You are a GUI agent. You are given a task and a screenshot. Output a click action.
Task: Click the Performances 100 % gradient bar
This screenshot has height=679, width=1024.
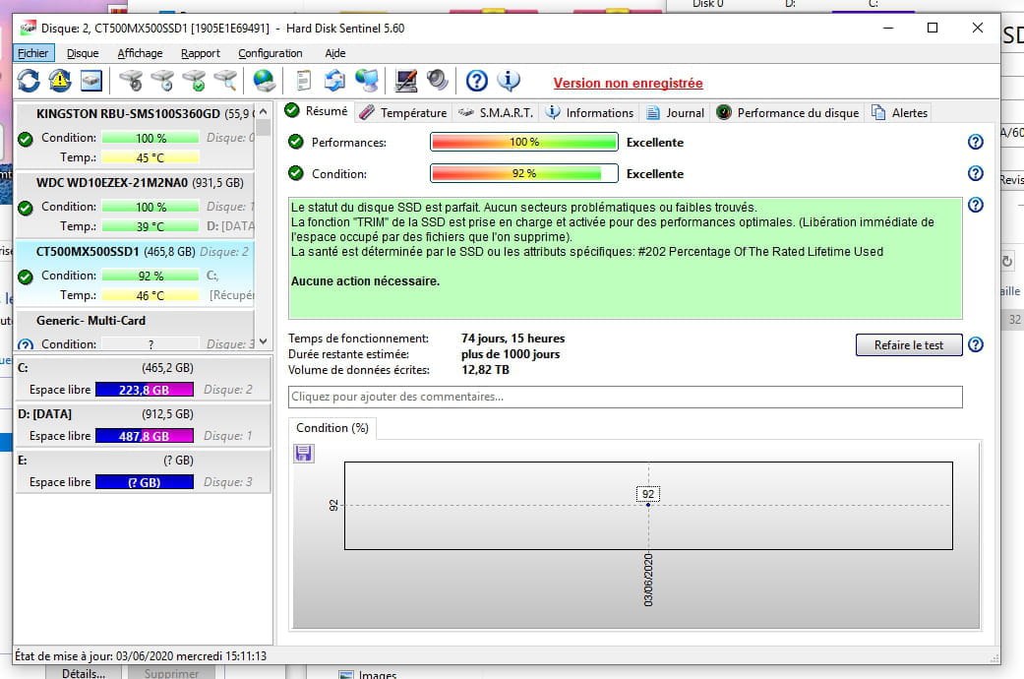pos(523,142)
